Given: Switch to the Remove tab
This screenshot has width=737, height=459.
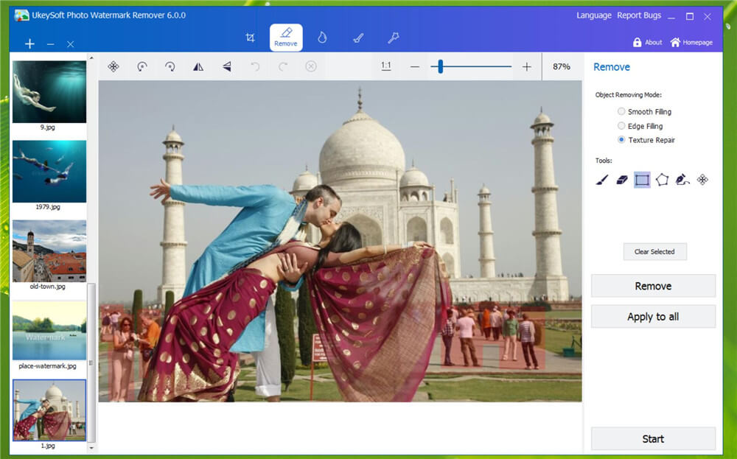Looking at the screenshot, I should [x=286, y=38].
